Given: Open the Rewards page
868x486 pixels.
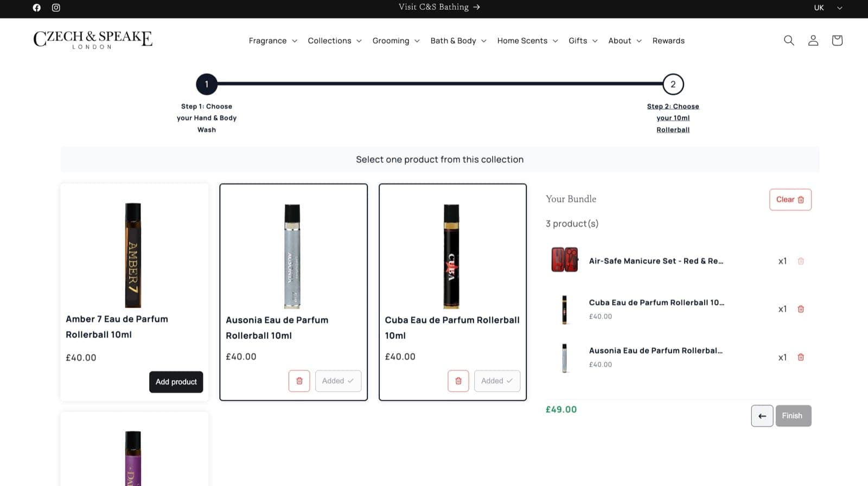Looking at the screenshot, I should click(x=668, y=41).
